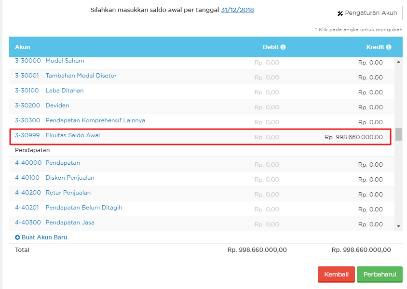This screenshot has height=289, width=407.
Task: Click the Kredit column info icon
Action: click(389, 47)
